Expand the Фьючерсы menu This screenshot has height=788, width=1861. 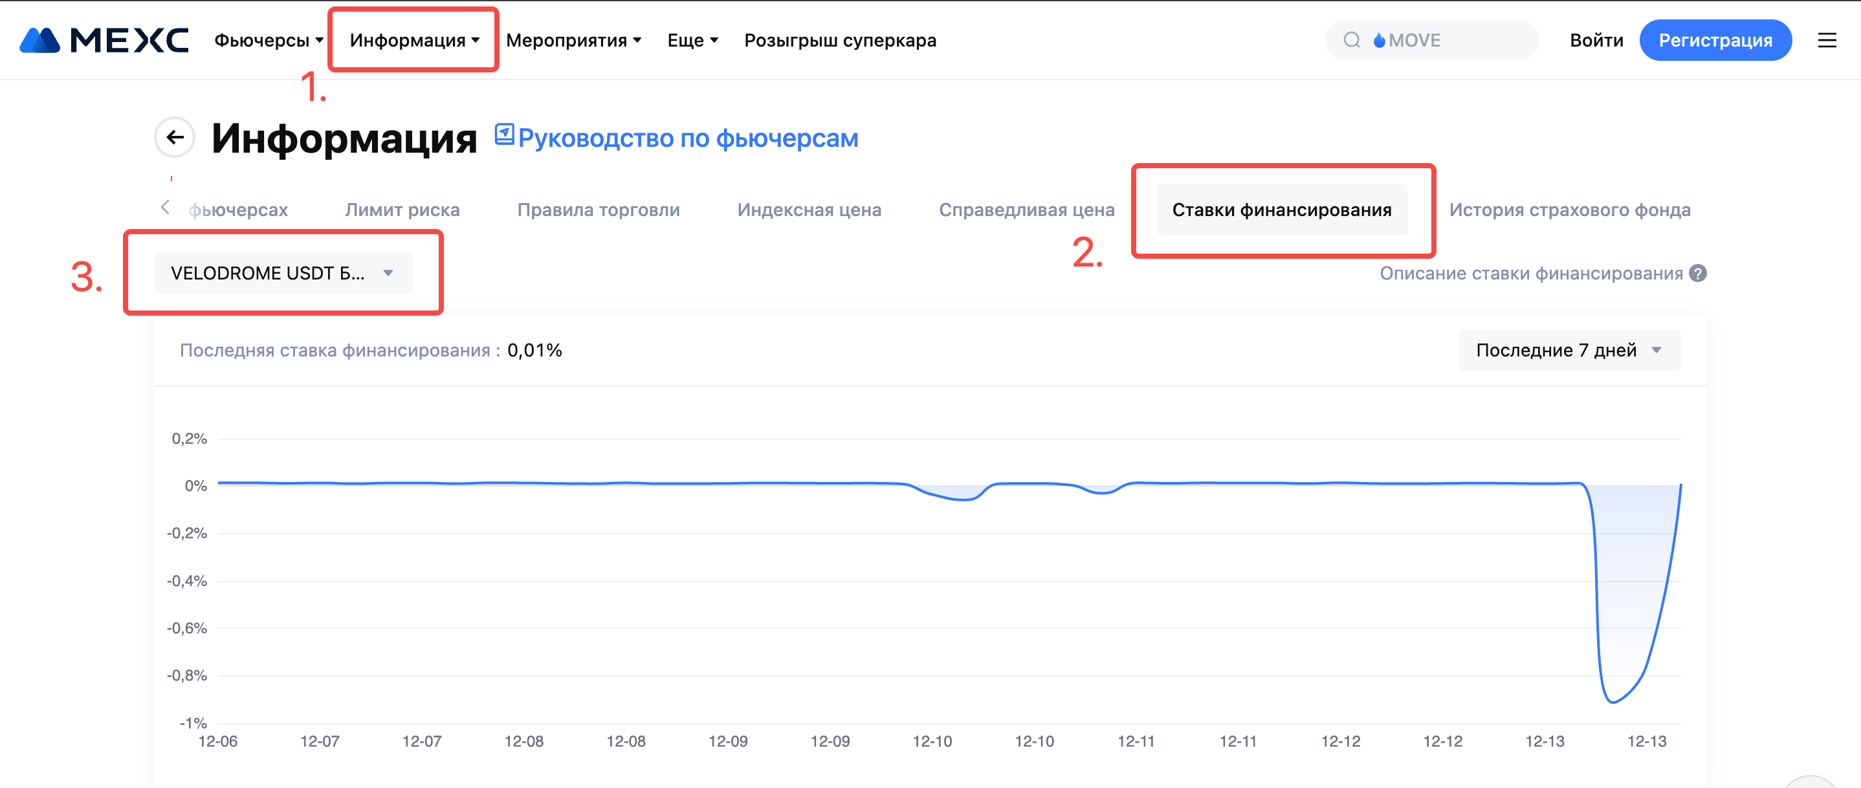point(268,41)
